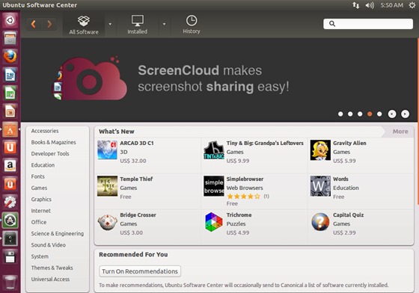The width and height of the screenshot is (419, 293).
Task: Select the second banner slide dot
Action: click(x=350, y=114)
